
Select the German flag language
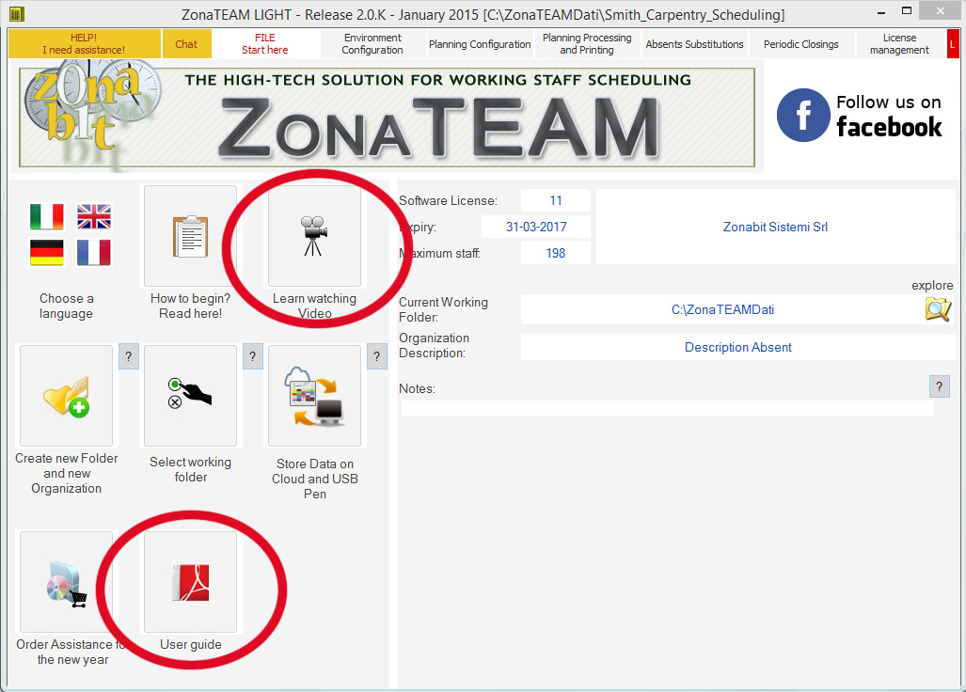pyautogui.click(x=47, y=252)
